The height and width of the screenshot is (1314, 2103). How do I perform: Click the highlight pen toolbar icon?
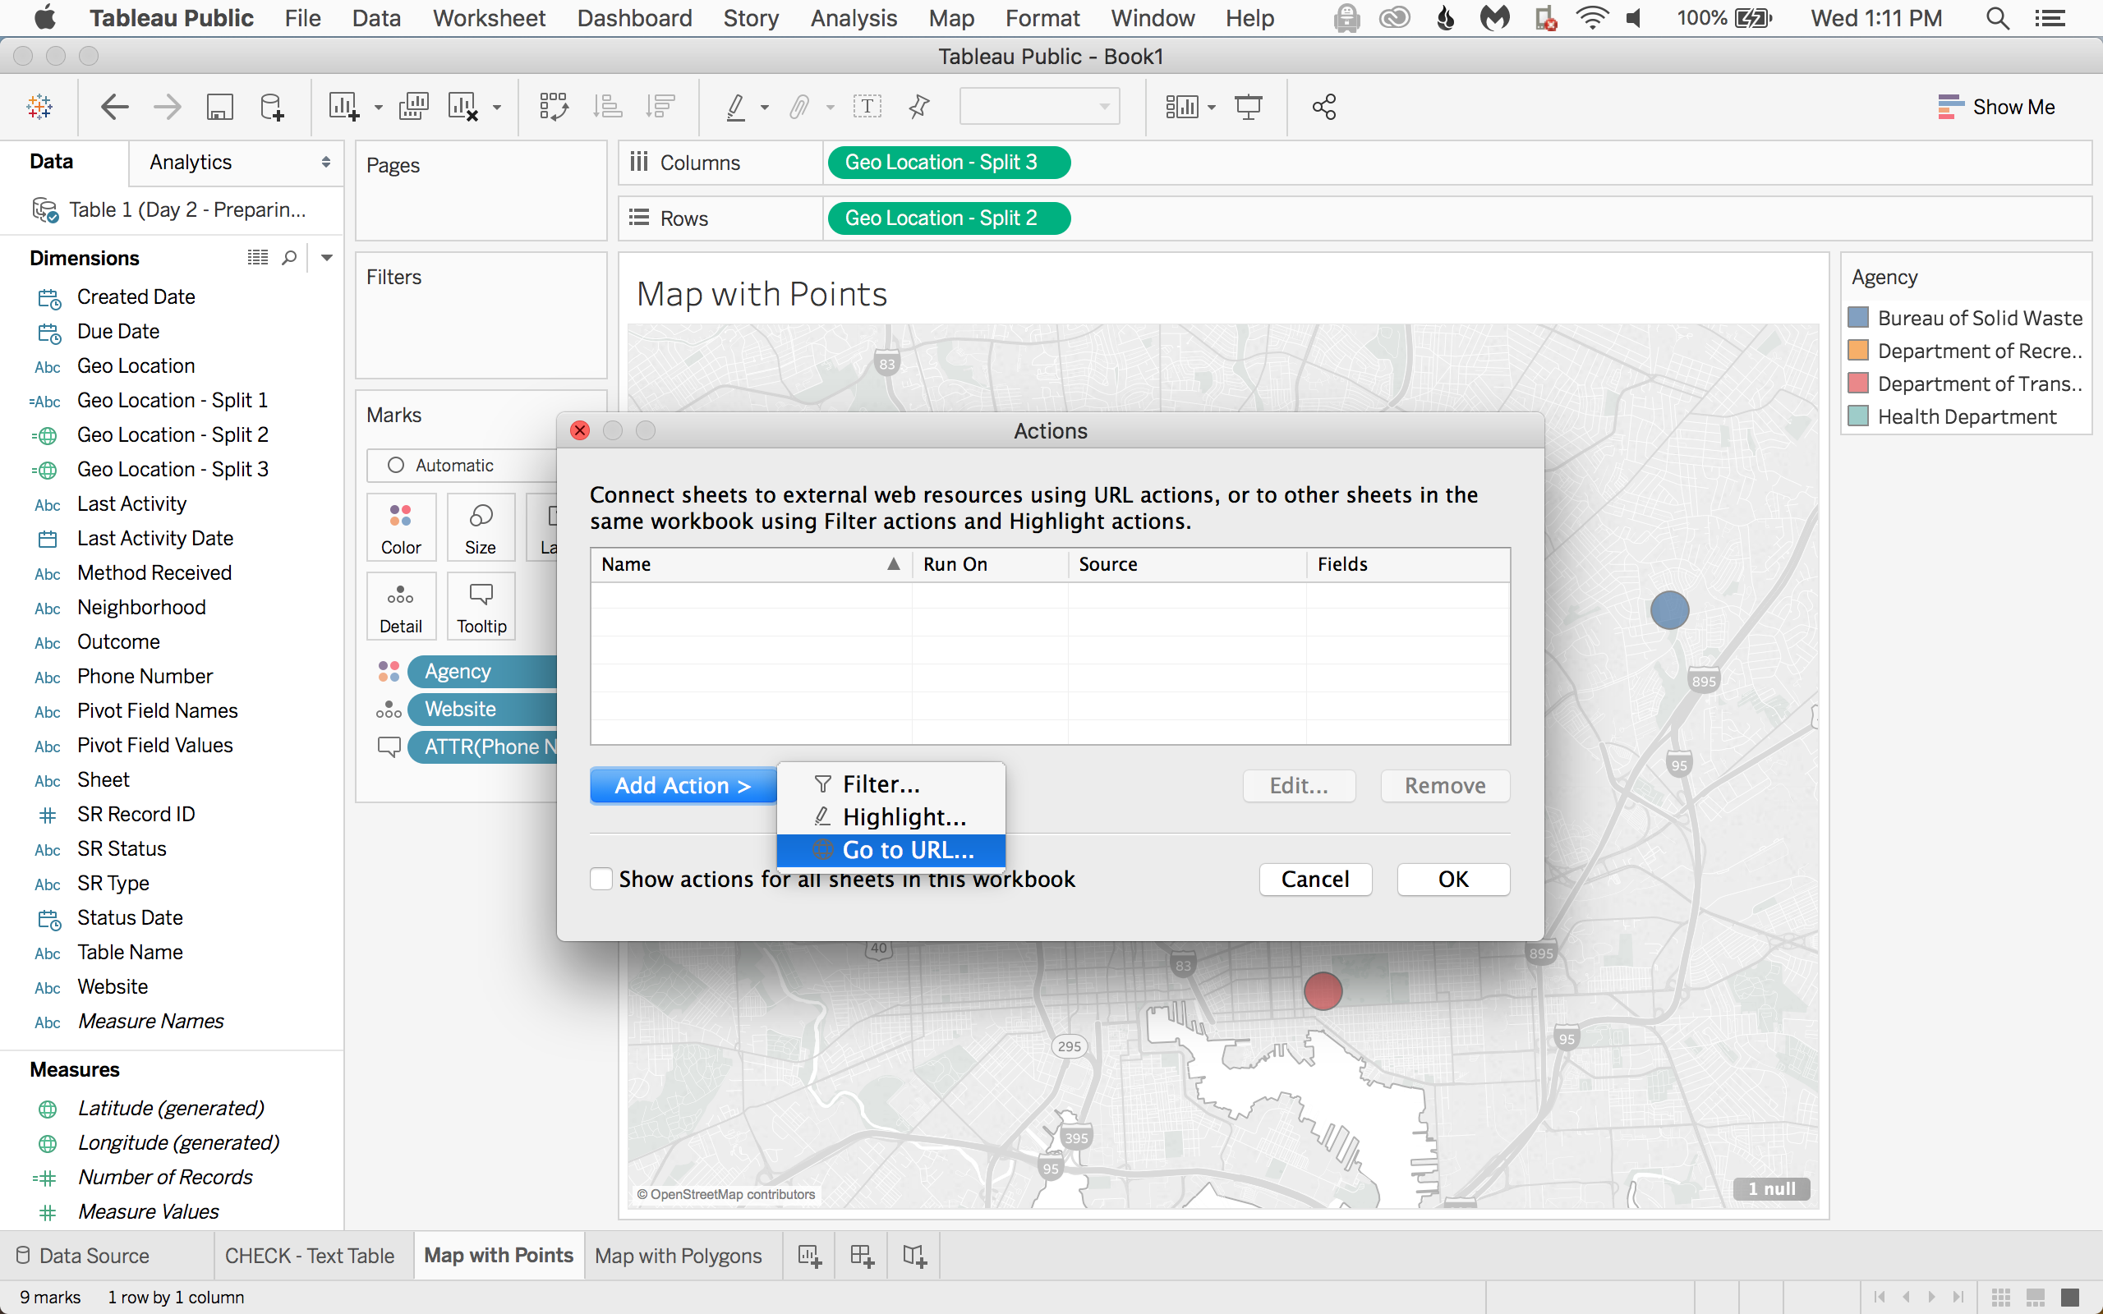pyautogui.click(x=735, y=107)
